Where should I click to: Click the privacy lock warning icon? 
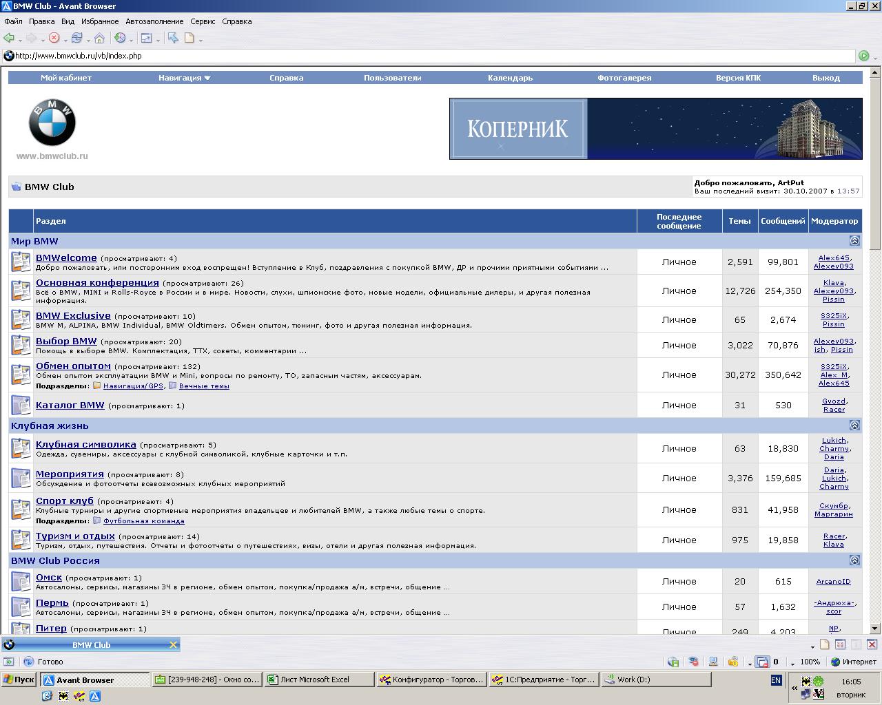(x=733, y=662)
